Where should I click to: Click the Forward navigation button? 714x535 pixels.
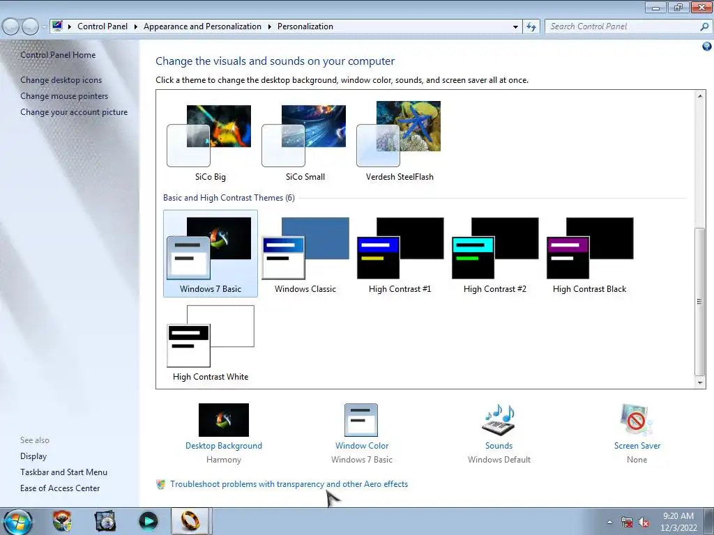tap(30, 26)
